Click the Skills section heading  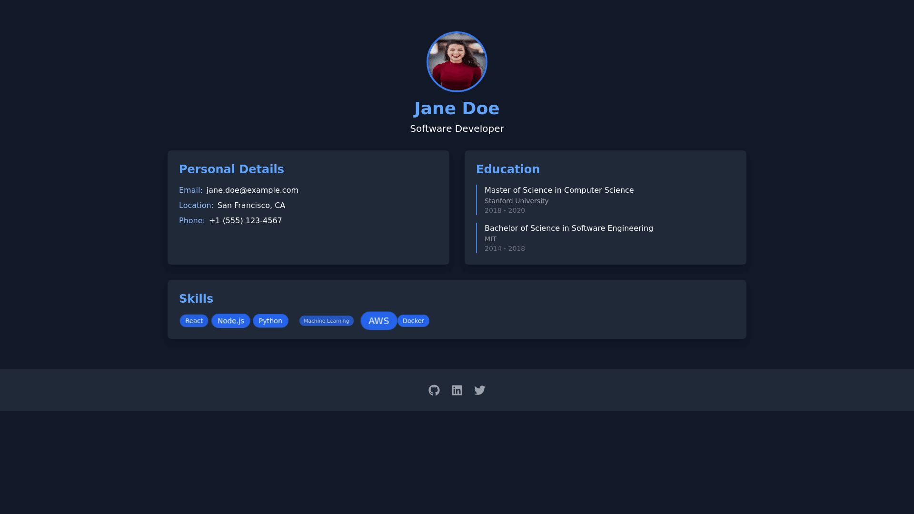click(196, 299)
